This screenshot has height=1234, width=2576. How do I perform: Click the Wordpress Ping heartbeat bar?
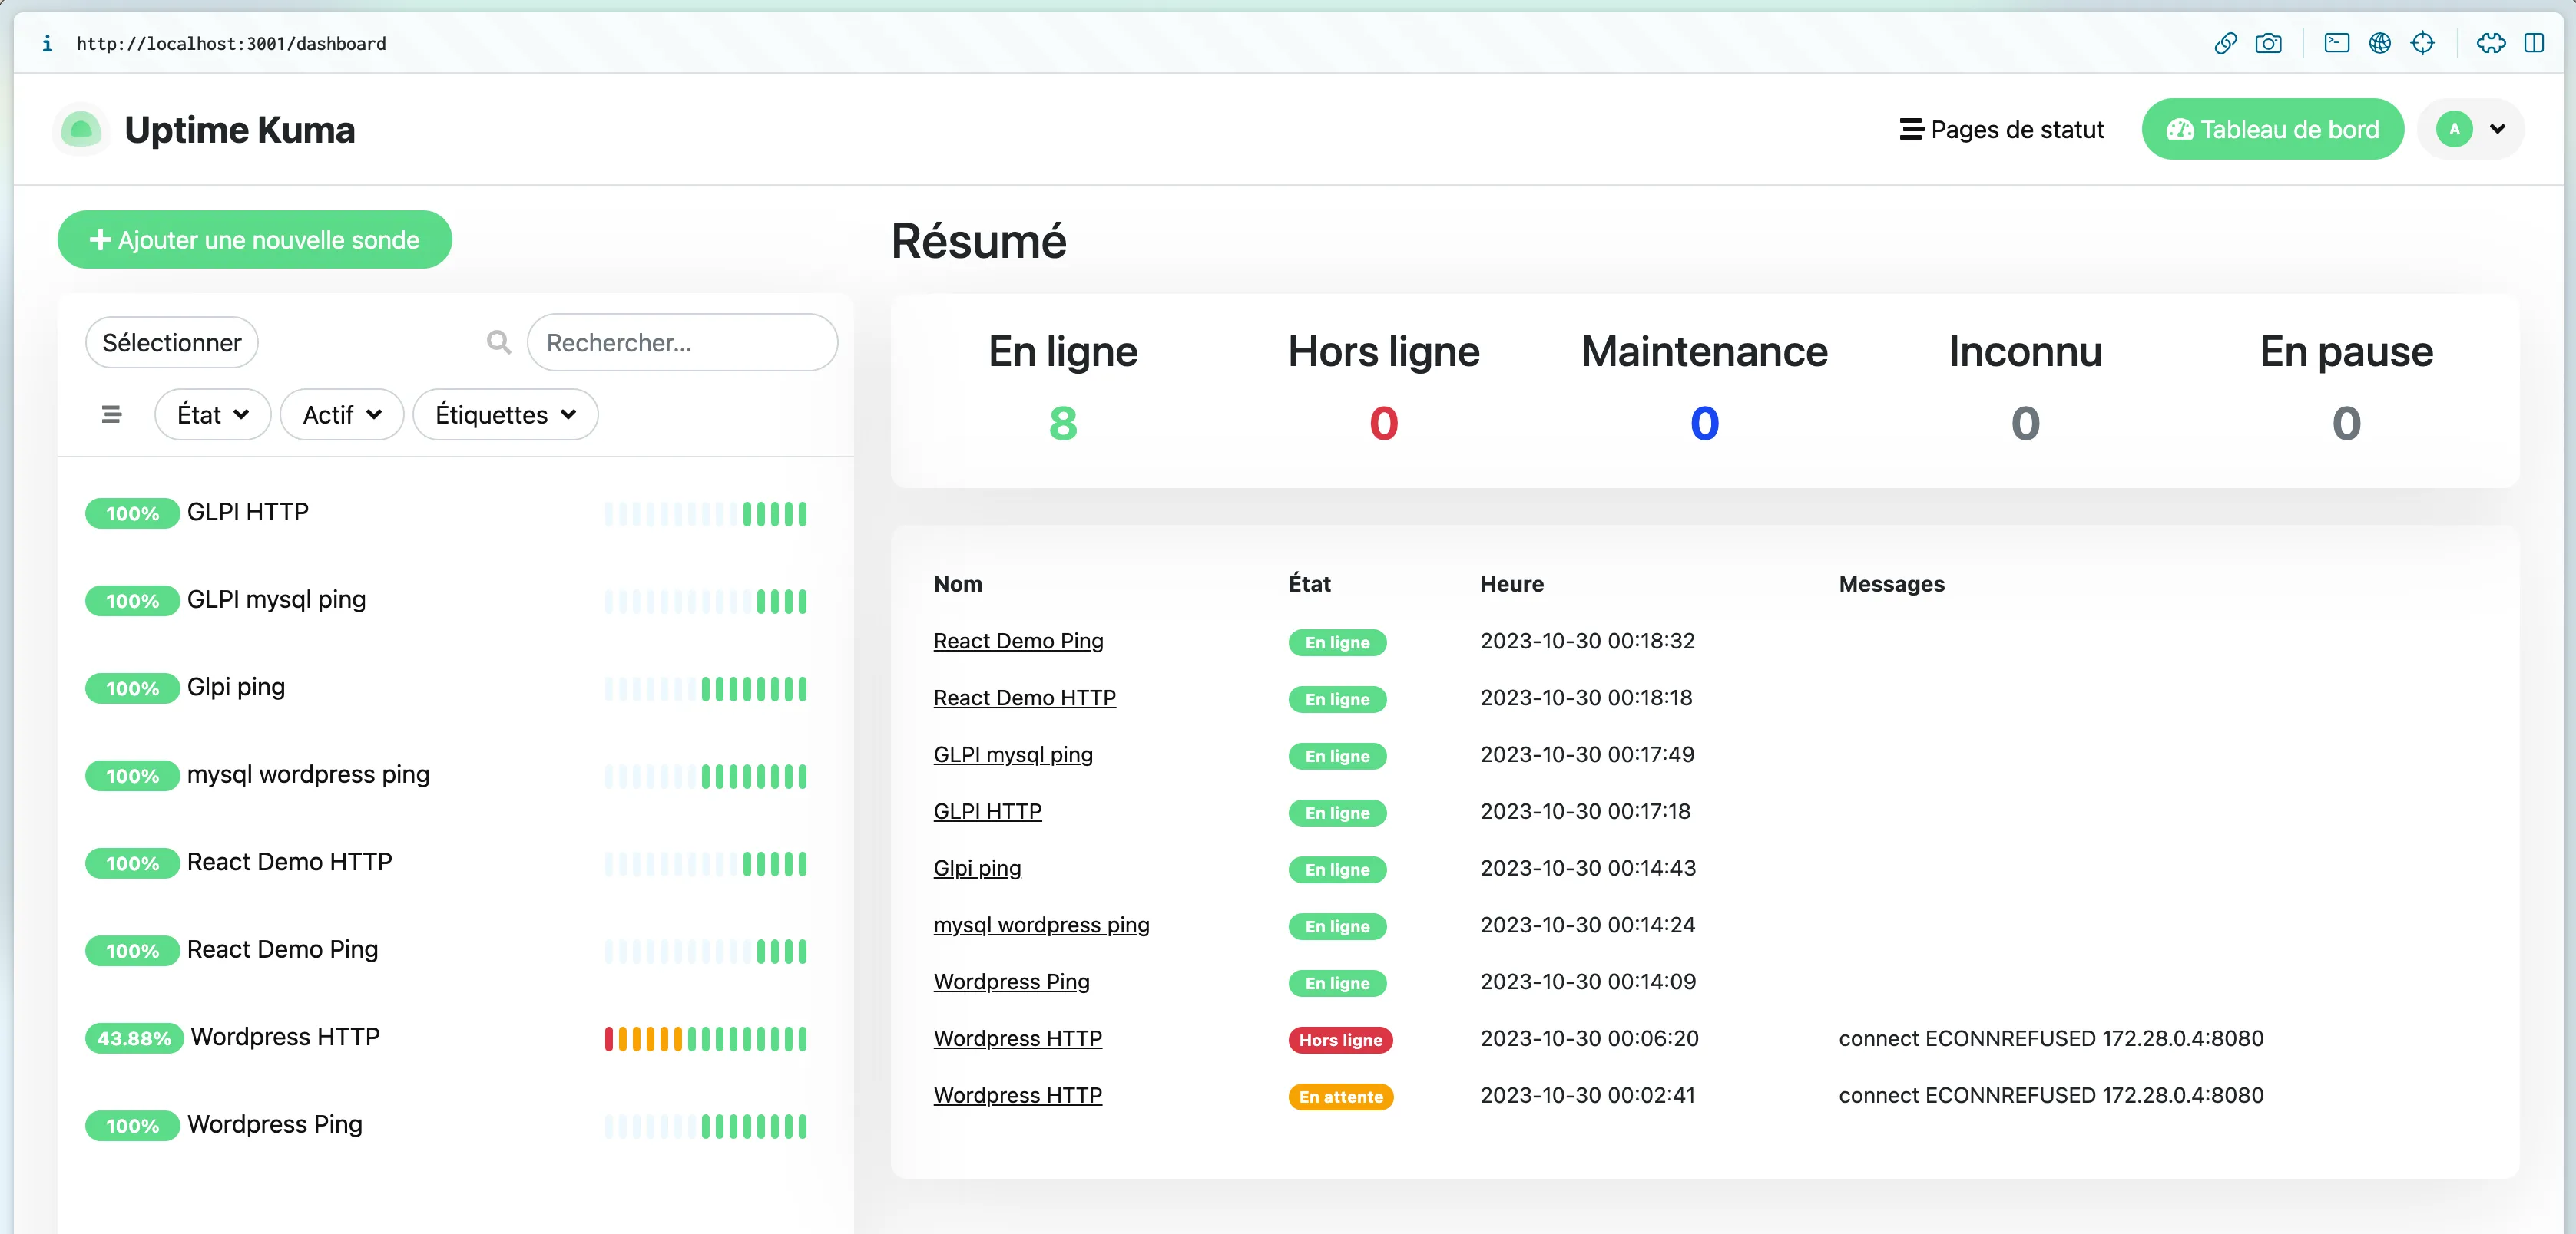706,1127
